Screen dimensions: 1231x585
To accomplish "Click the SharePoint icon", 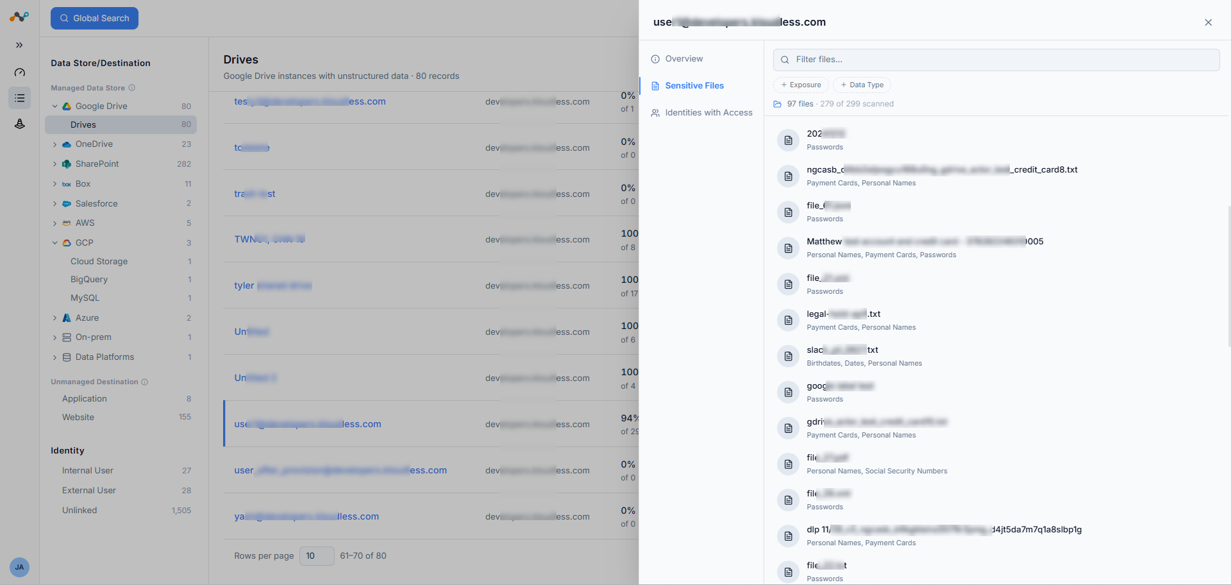I will coord(67,164).
